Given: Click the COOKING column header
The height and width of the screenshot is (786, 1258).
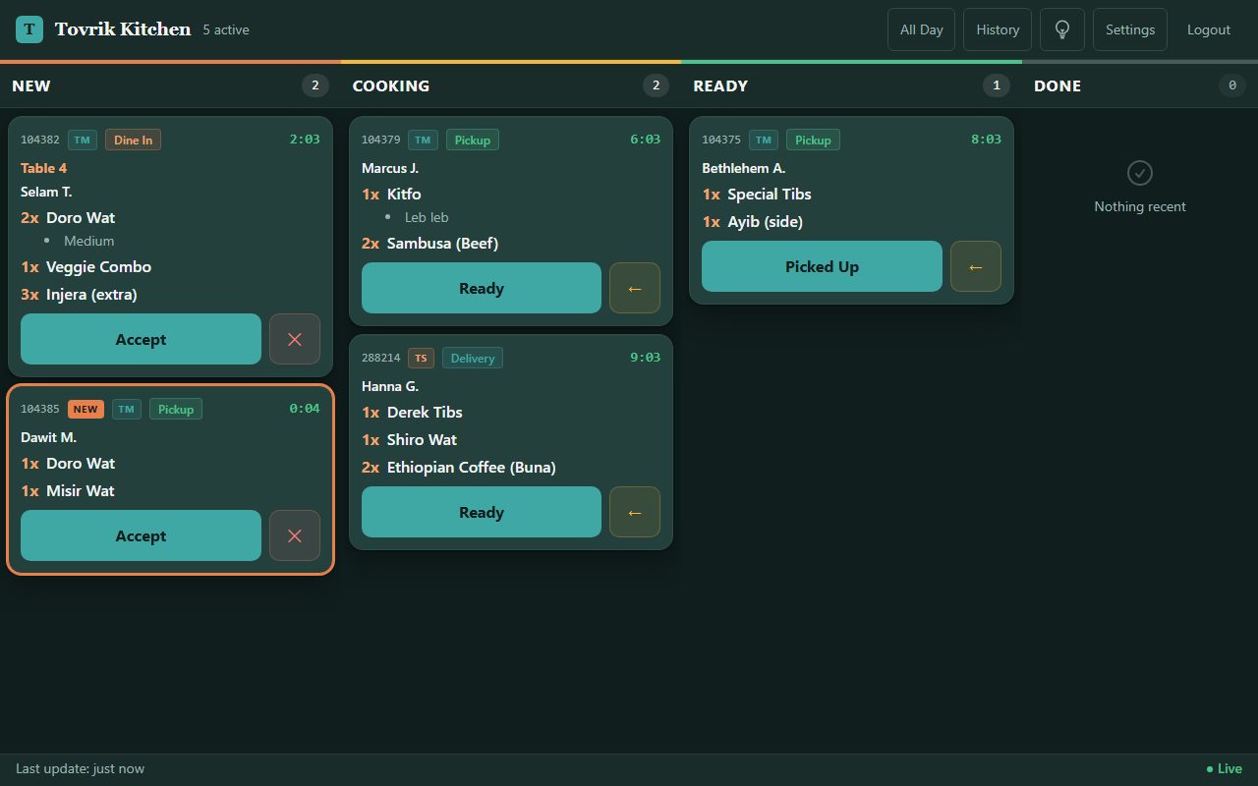Looking at the screenshot, I should click(391, 85).
